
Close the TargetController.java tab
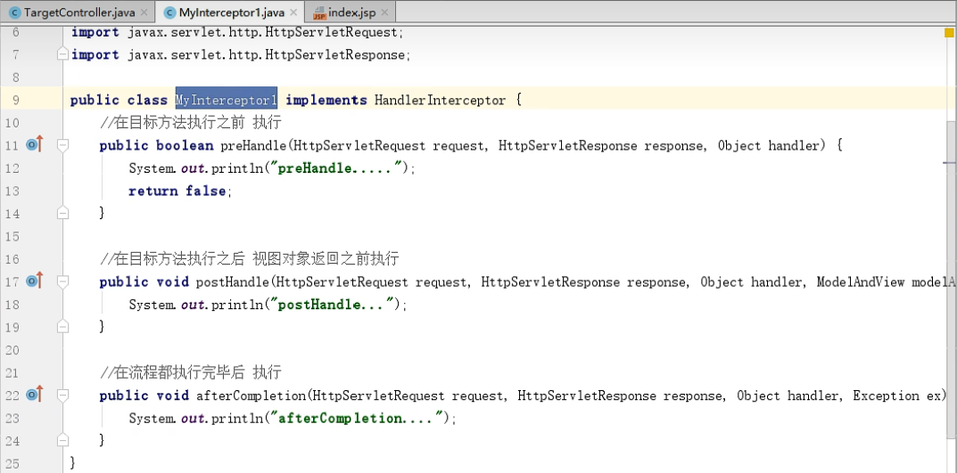[x=144, y=12]
